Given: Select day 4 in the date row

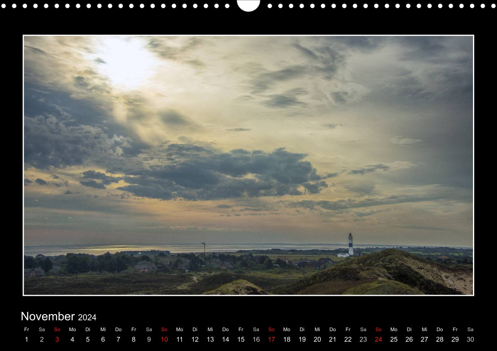Looking at the screenshot, I should tap(72, 339).
